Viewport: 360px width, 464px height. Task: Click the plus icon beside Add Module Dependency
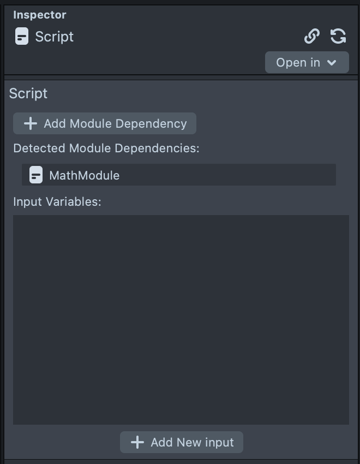(x=31, y=123)
